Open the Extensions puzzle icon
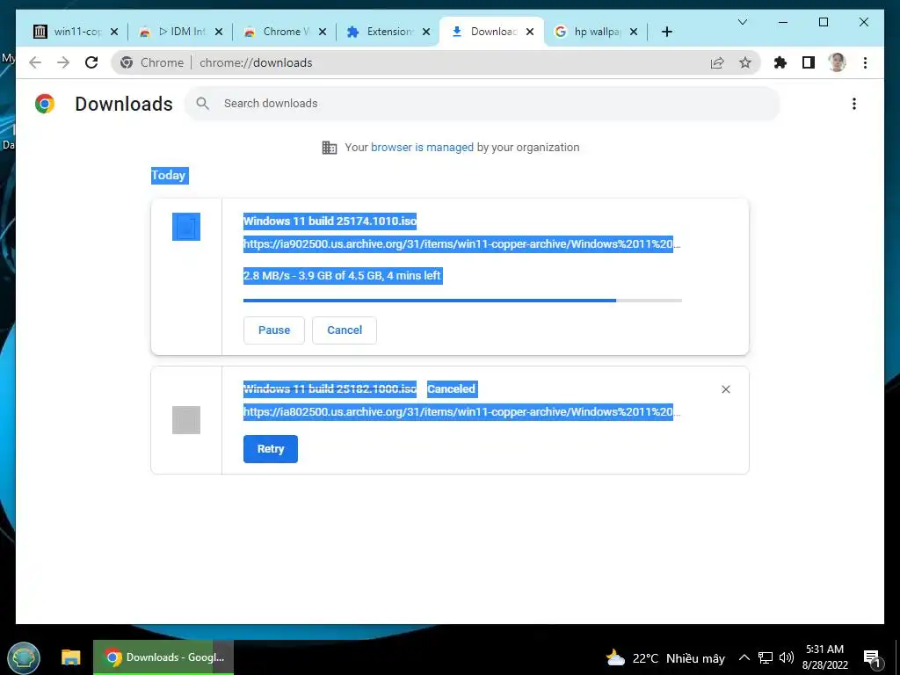 coord(780,62)
